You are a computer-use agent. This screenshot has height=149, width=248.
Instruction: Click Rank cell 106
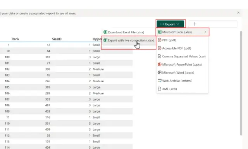tap(7, 93)
